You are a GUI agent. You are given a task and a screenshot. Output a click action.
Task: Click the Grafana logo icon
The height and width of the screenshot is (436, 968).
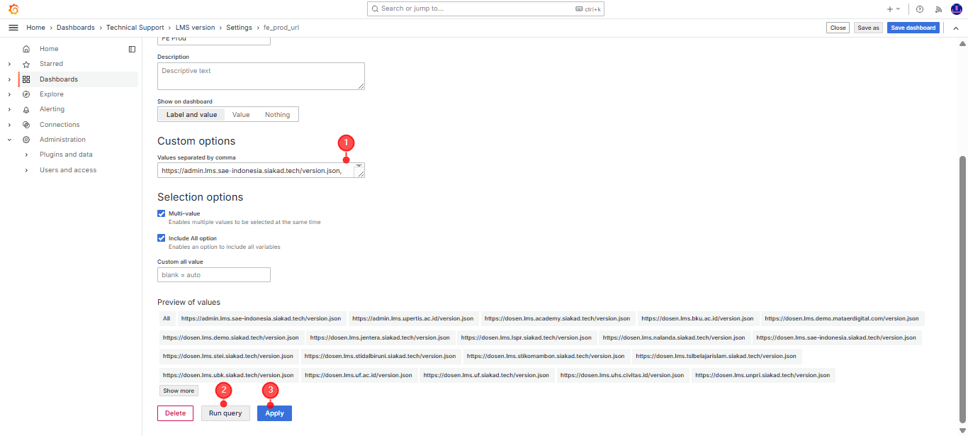13,9
